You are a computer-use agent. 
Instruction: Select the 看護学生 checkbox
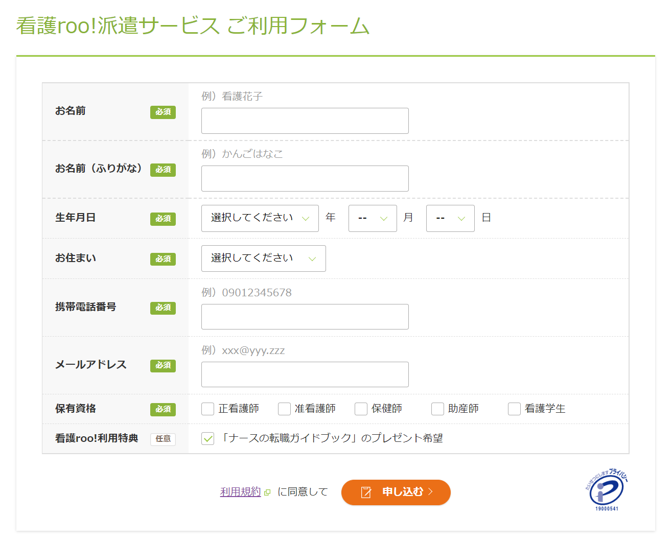514,409
